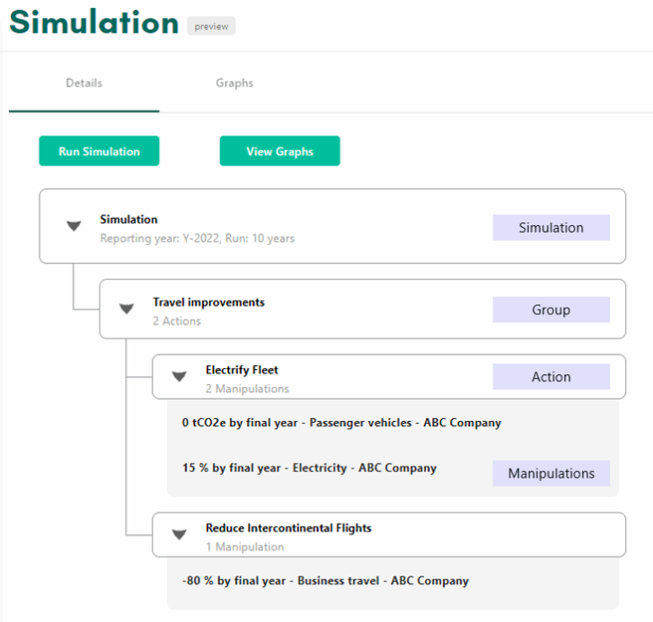This screenshot has width=653, height=622.
Task: Click the Electrify Fleet action title
Action: point(242,370)
